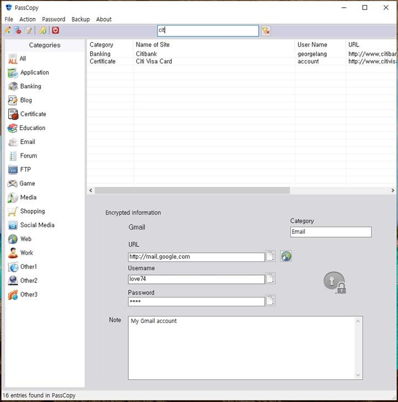Screen dimensions: 398x402
Task: Open the Password menu
Action: click(54, 19)
